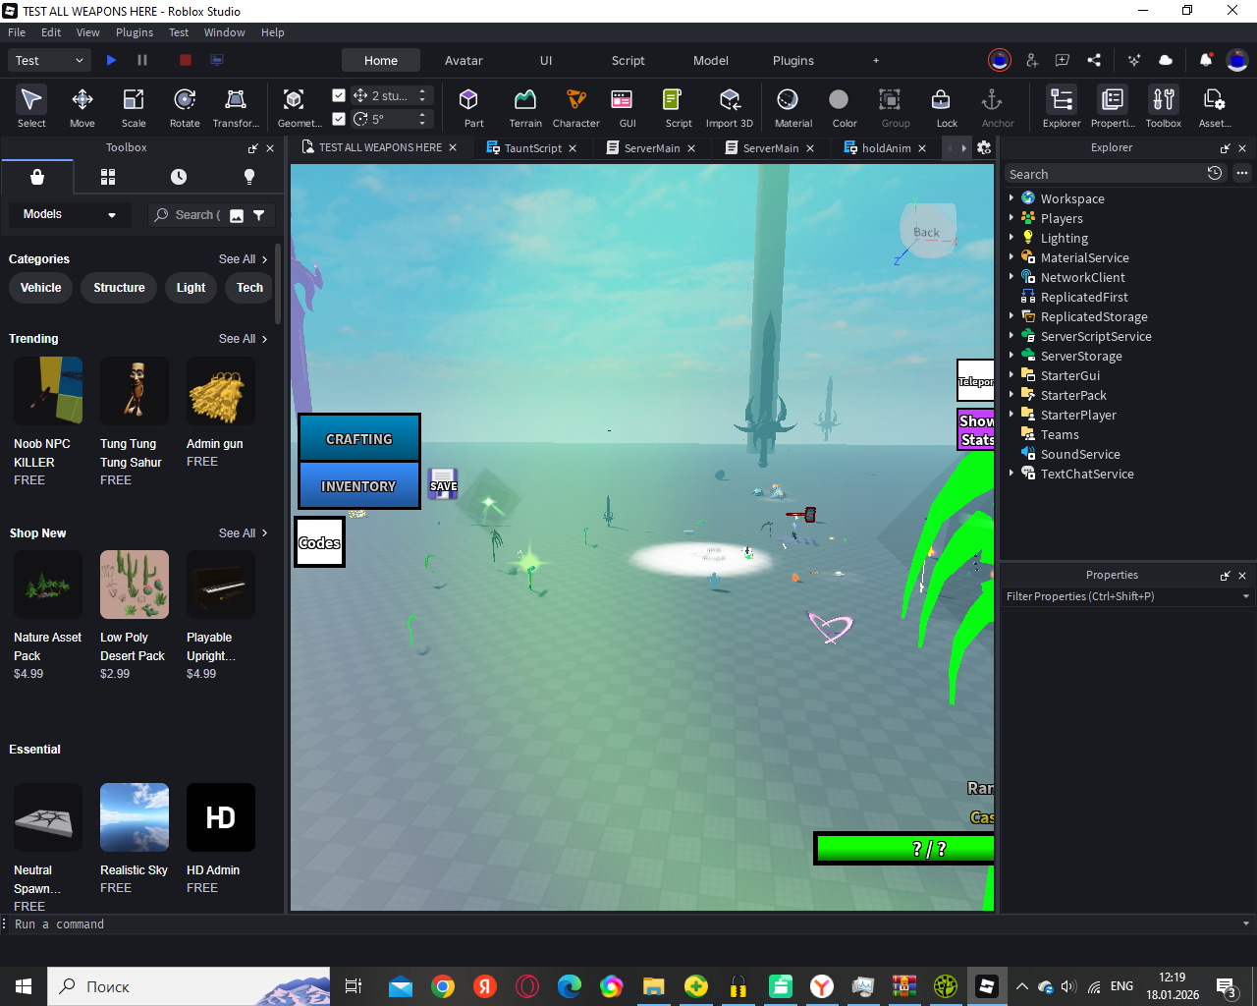Open the Transform tool
The width and height of the screenshot is (1257, 1006).
point(236,107)
